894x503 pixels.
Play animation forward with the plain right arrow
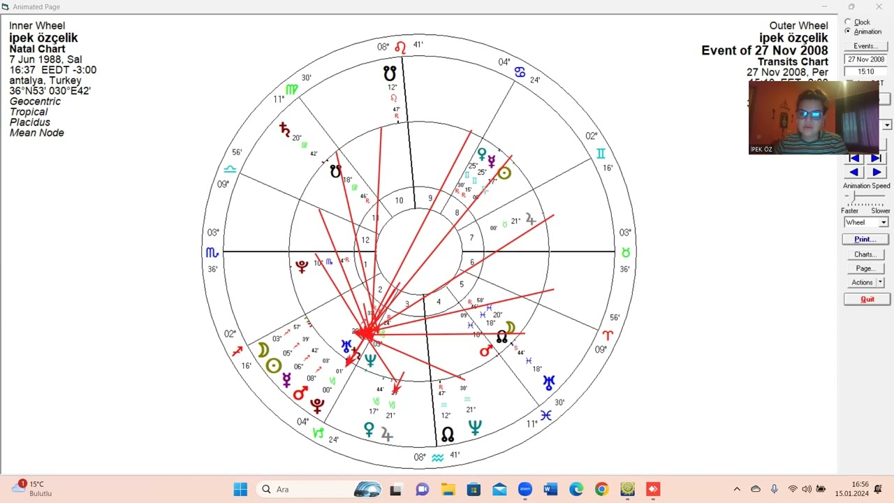[877, 172]
